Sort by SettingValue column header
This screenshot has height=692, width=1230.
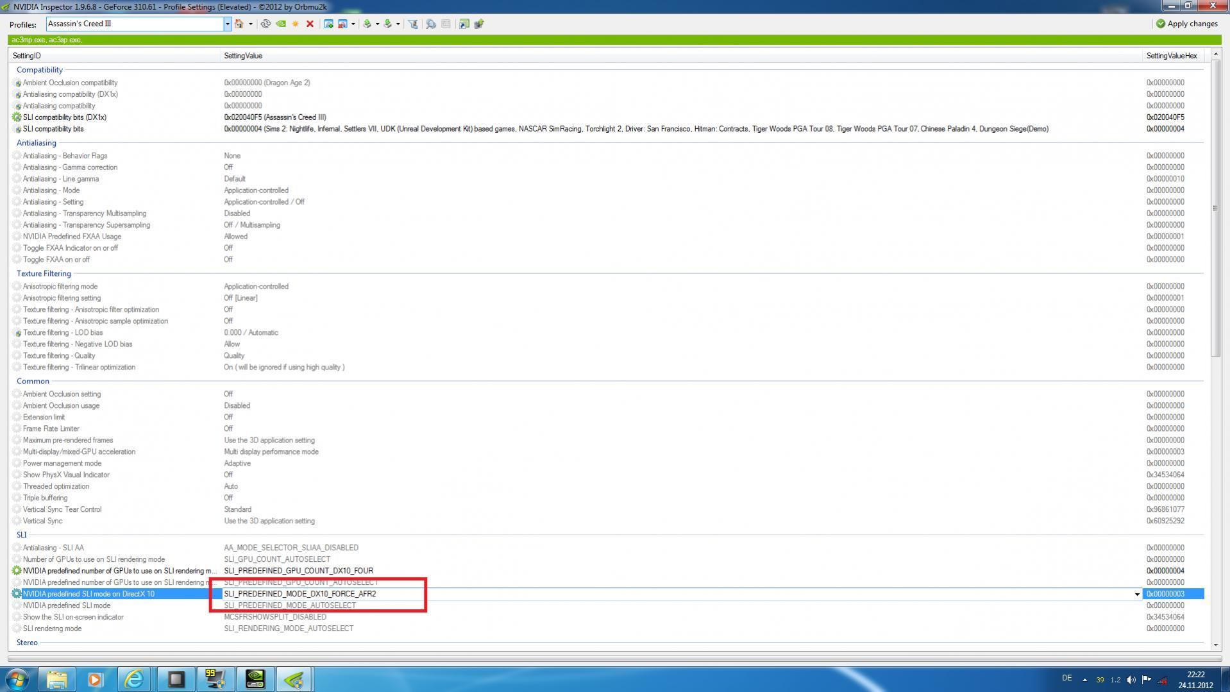click(x=682, y=56)
